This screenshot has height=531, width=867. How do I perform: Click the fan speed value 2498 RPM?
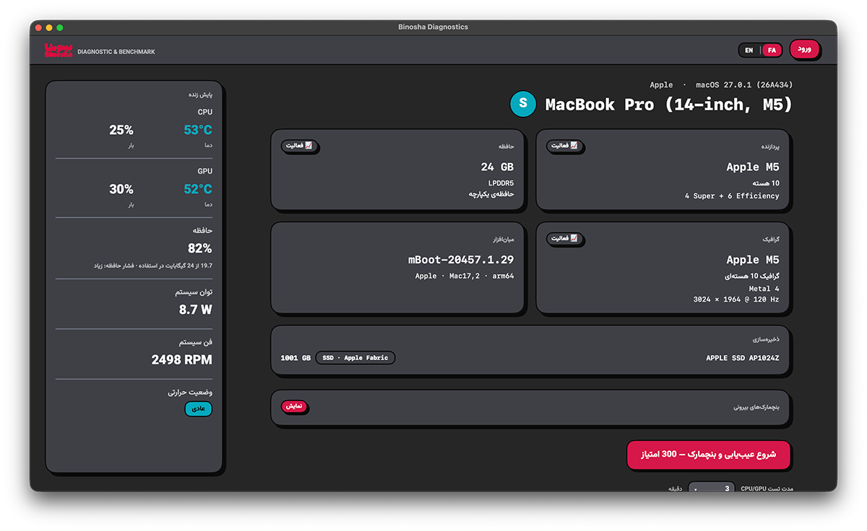(182, 359)
